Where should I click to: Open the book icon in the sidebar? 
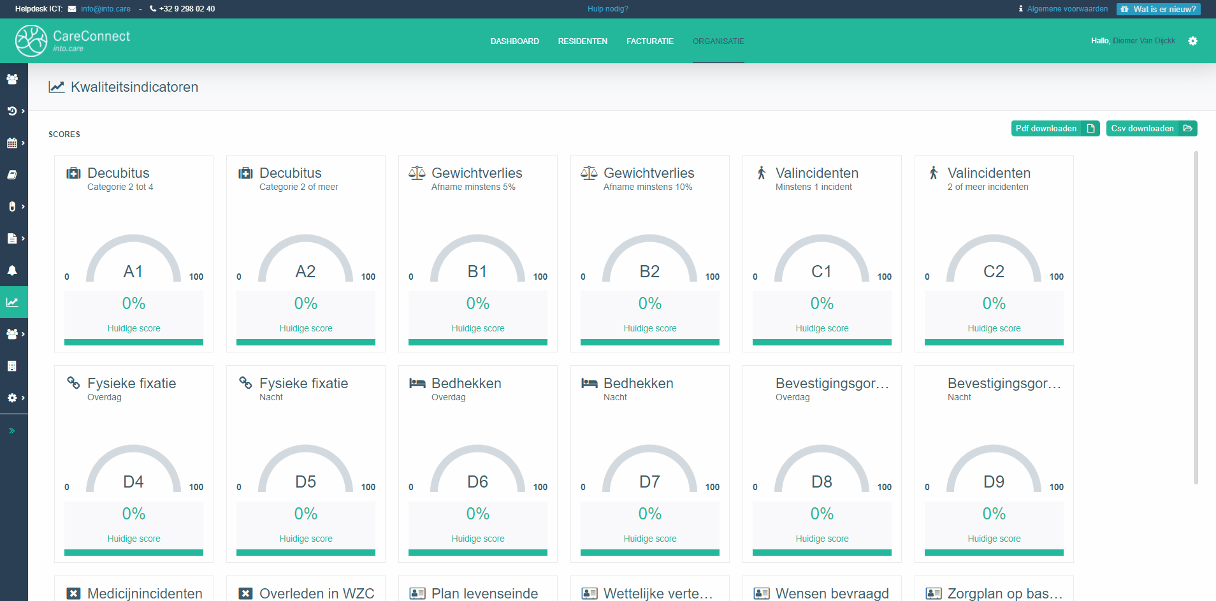click(12, 175)
